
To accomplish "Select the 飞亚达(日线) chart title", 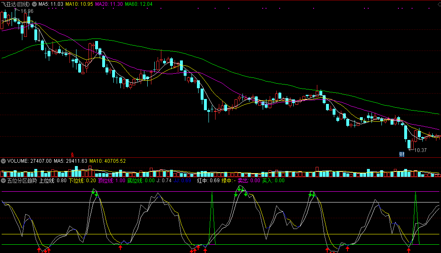I will point(15,4).
